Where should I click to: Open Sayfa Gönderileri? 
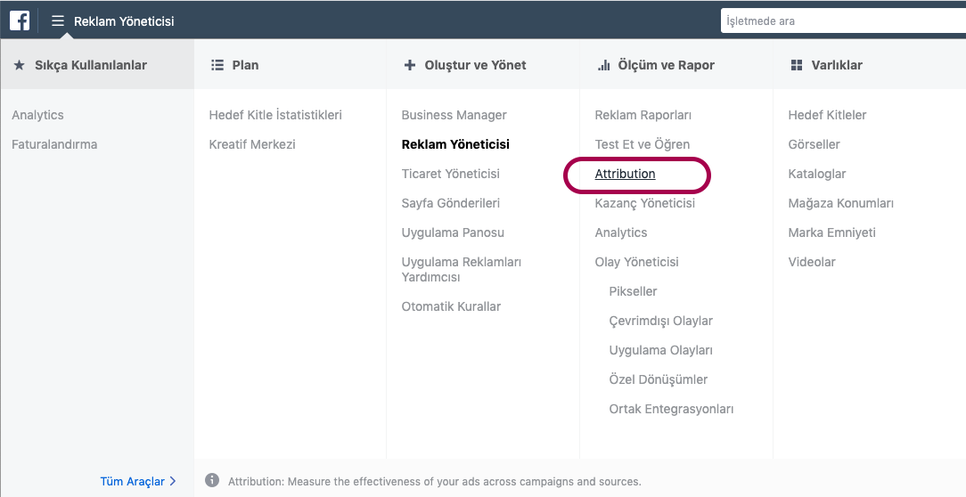click(450, 203)
